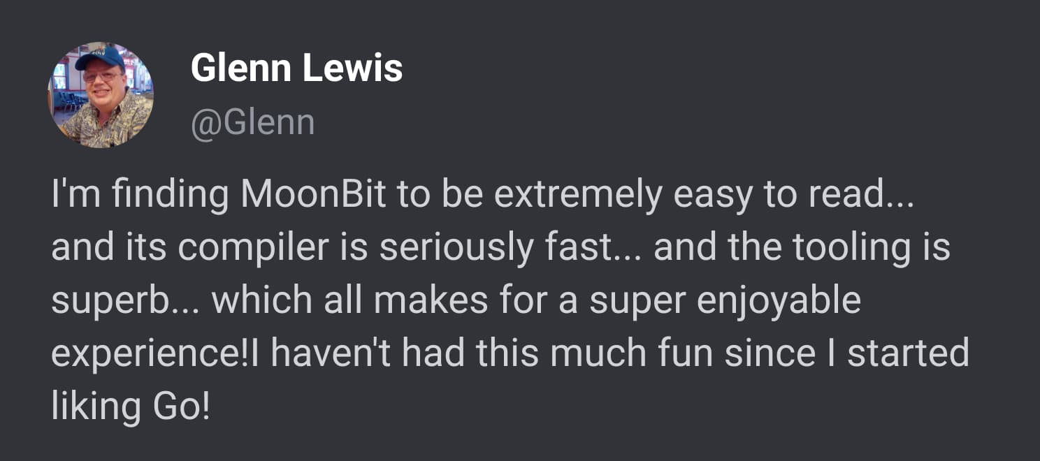Click the word started in the post
Image resolution: width=1040 pixels, height=461 pixels.
click(x=908, y=354)
